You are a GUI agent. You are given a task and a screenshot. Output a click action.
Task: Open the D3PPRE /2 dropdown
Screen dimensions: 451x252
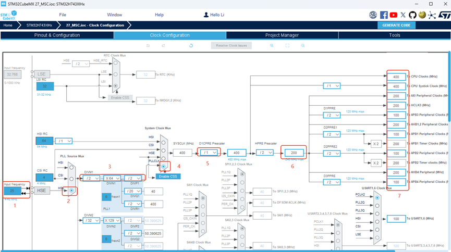pos(332,182)
